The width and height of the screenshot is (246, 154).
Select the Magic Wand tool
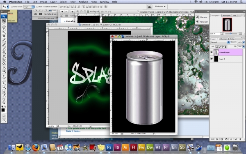(x=4, y=32)
